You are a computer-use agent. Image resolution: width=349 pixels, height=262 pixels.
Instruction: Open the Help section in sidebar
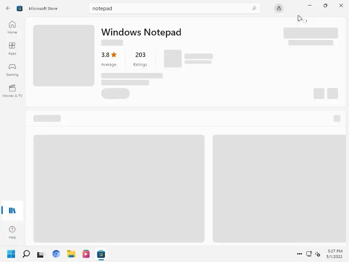[12, 233]
